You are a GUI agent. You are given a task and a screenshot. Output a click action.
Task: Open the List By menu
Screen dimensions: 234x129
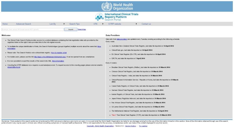53,24
